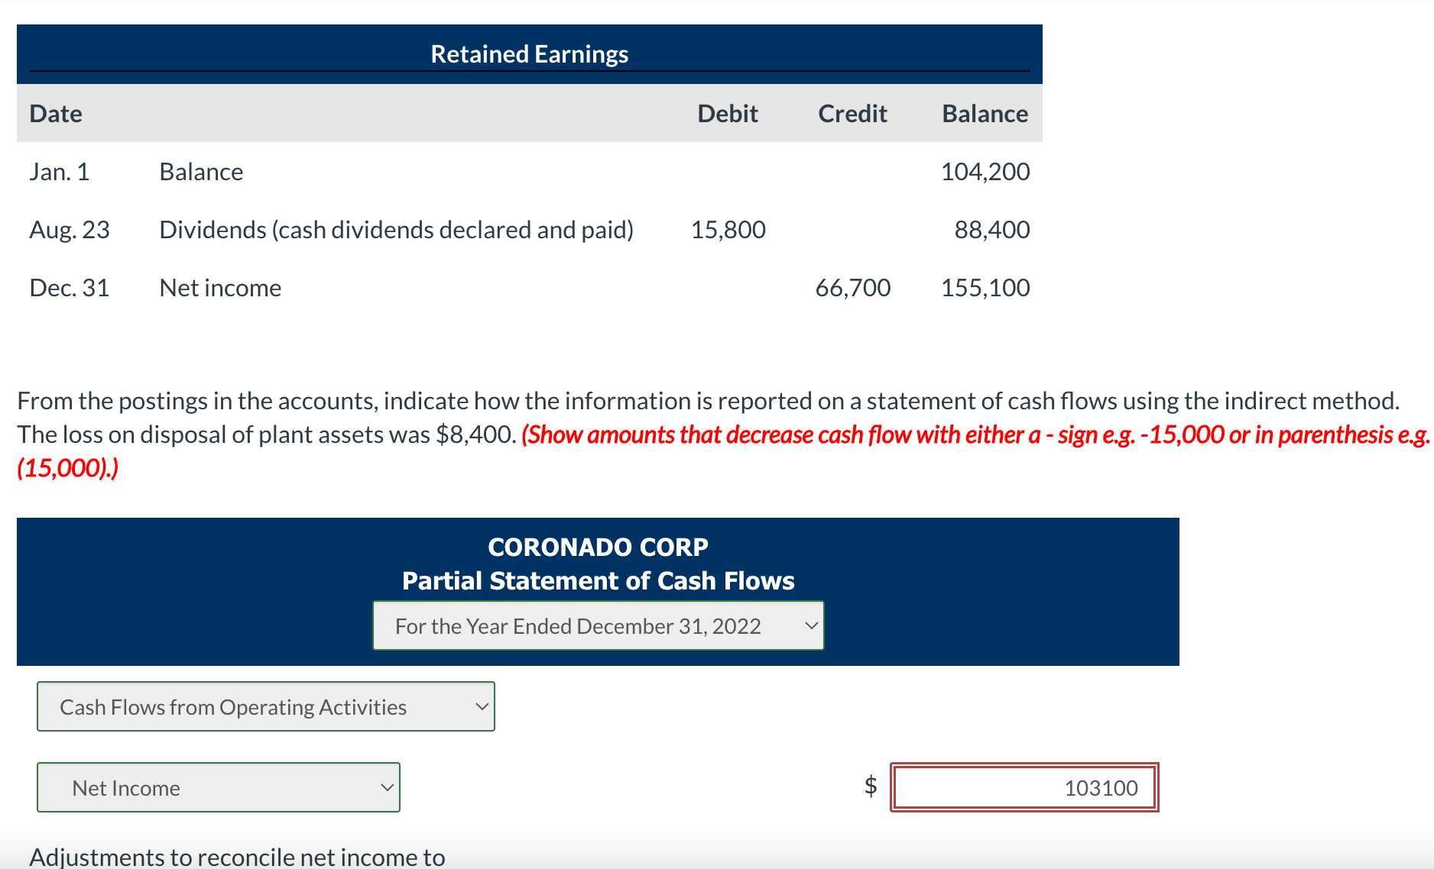Select the 'Jan. 1' date cell

(x=60, y=172)
